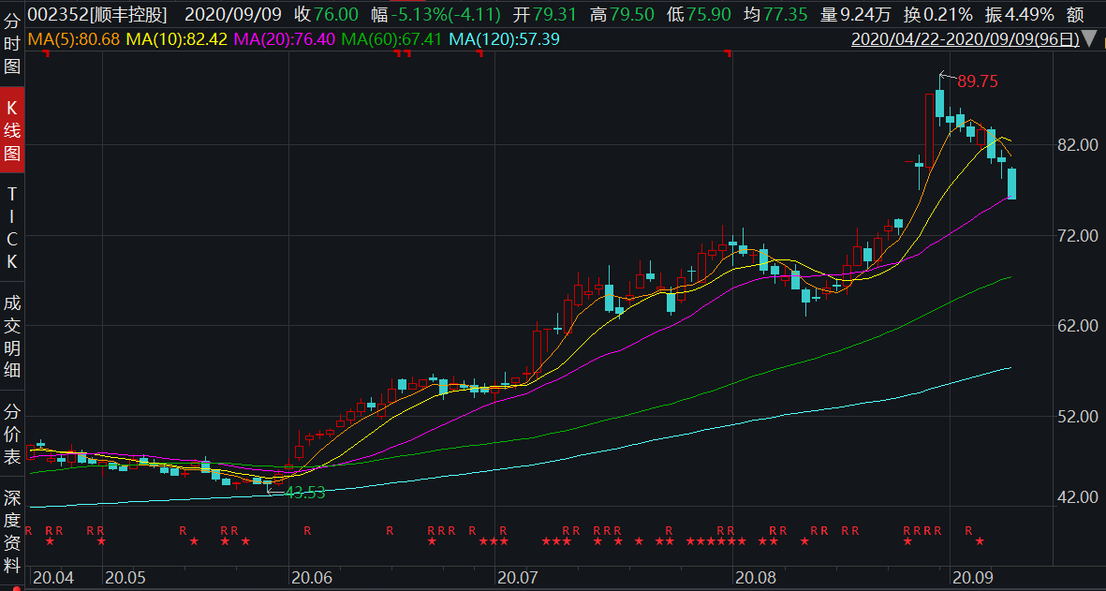The image size is (1106, 591).
Task: Click the 43.53 lowest price label
Action: [304, 493]
